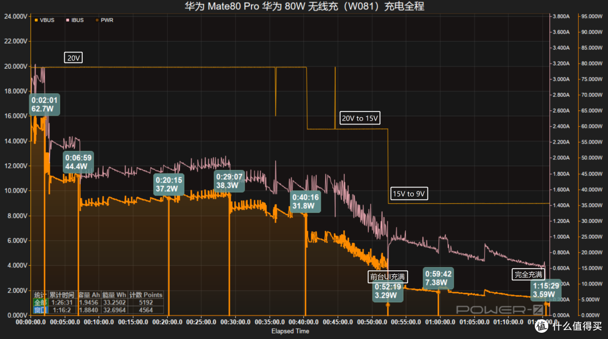Click the 00:30:00.0 time axis tick
608x339 pixels.
(235, 322)
